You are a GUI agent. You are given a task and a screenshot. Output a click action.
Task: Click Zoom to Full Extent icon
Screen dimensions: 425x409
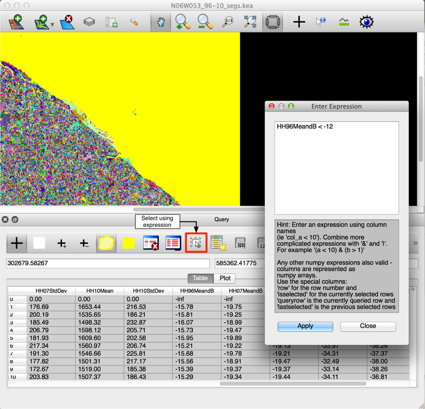coord(250,22)
